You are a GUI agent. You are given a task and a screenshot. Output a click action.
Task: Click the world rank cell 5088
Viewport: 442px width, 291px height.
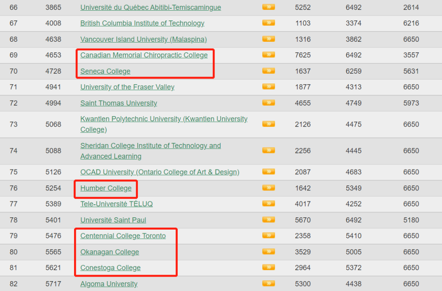pos(53,151)
